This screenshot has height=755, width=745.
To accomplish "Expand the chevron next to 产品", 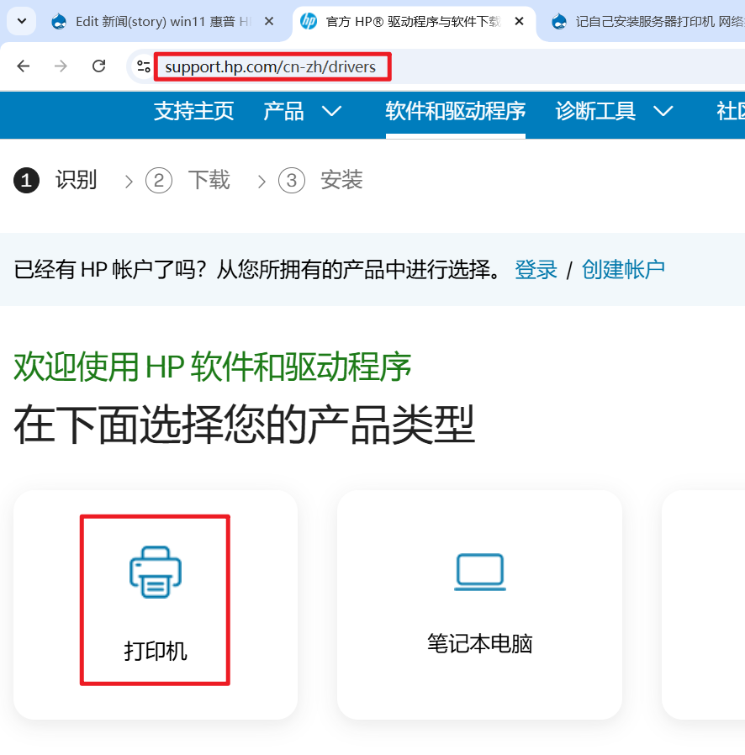I will pyautogui.click(x=332, y=112).
